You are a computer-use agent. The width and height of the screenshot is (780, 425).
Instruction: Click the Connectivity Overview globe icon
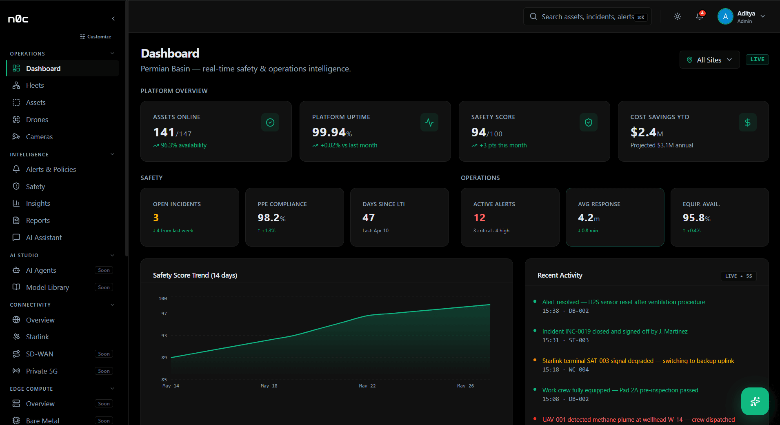coord(16,320)
